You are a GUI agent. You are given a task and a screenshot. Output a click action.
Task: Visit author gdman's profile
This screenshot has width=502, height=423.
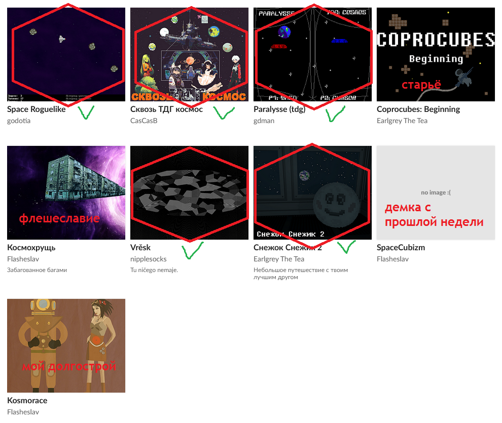point(264,121)
